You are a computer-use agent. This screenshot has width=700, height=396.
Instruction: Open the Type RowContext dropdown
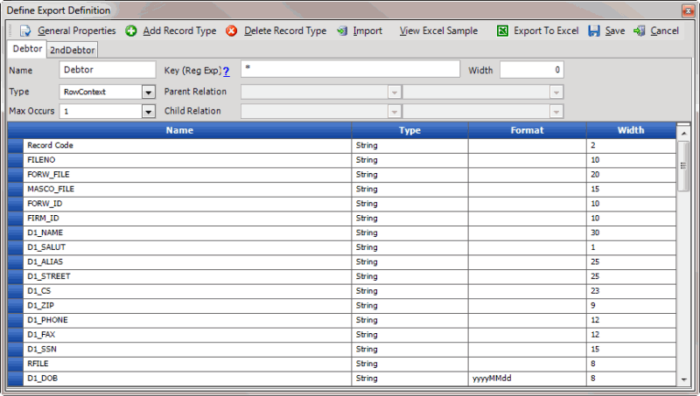coord(147,92)
